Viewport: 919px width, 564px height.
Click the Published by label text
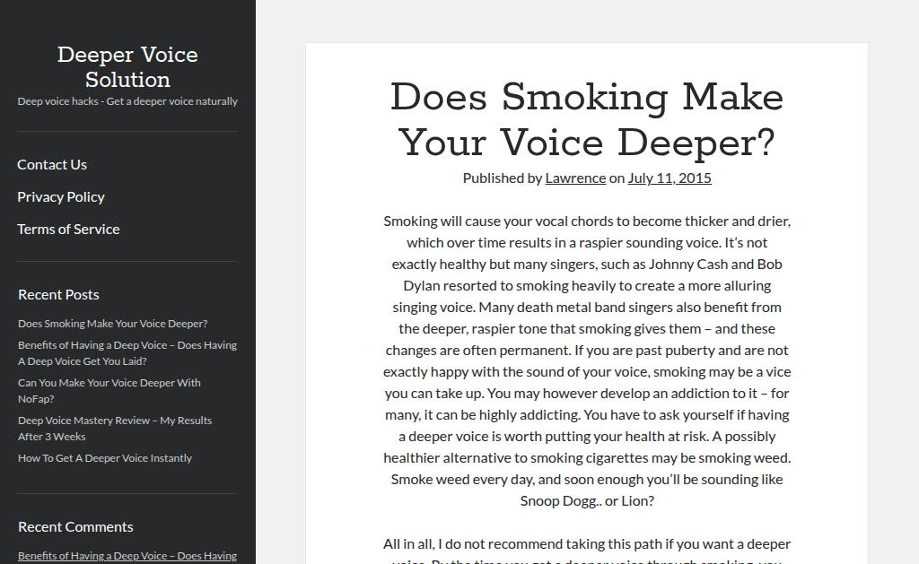pyautogui.click(x=503, y=178)
